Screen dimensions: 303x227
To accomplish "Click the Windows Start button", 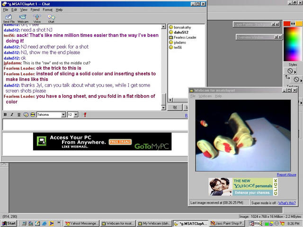I will [x=9, y=223].
